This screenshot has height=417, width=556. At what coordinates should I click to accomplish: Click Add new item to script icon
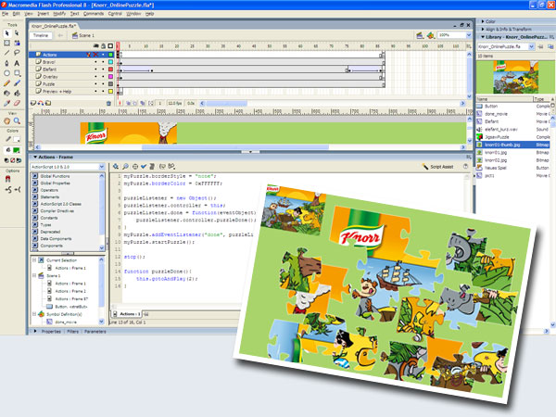[x=116, y=166]
